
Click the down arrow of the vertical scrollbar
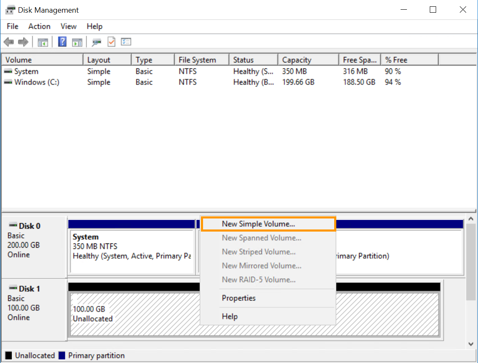coord(471,344)
